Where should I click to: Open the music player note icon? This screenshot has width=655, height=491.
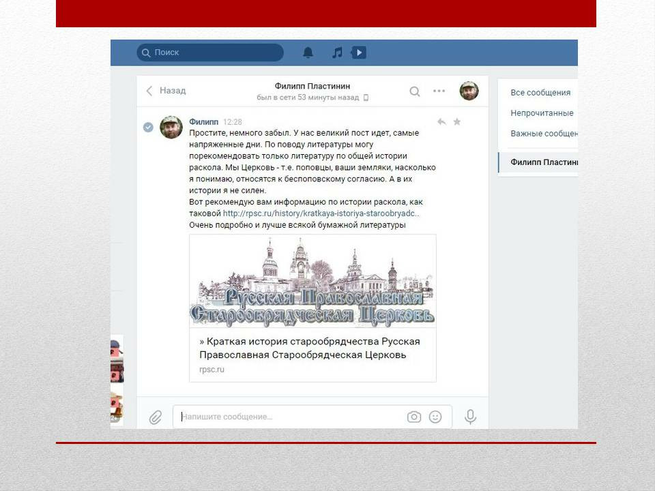(336, 53)
